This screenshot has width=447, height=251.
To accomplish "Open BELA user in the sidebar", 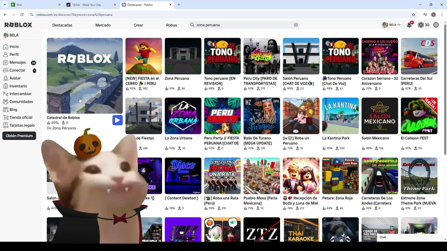I will click(11, 35).
